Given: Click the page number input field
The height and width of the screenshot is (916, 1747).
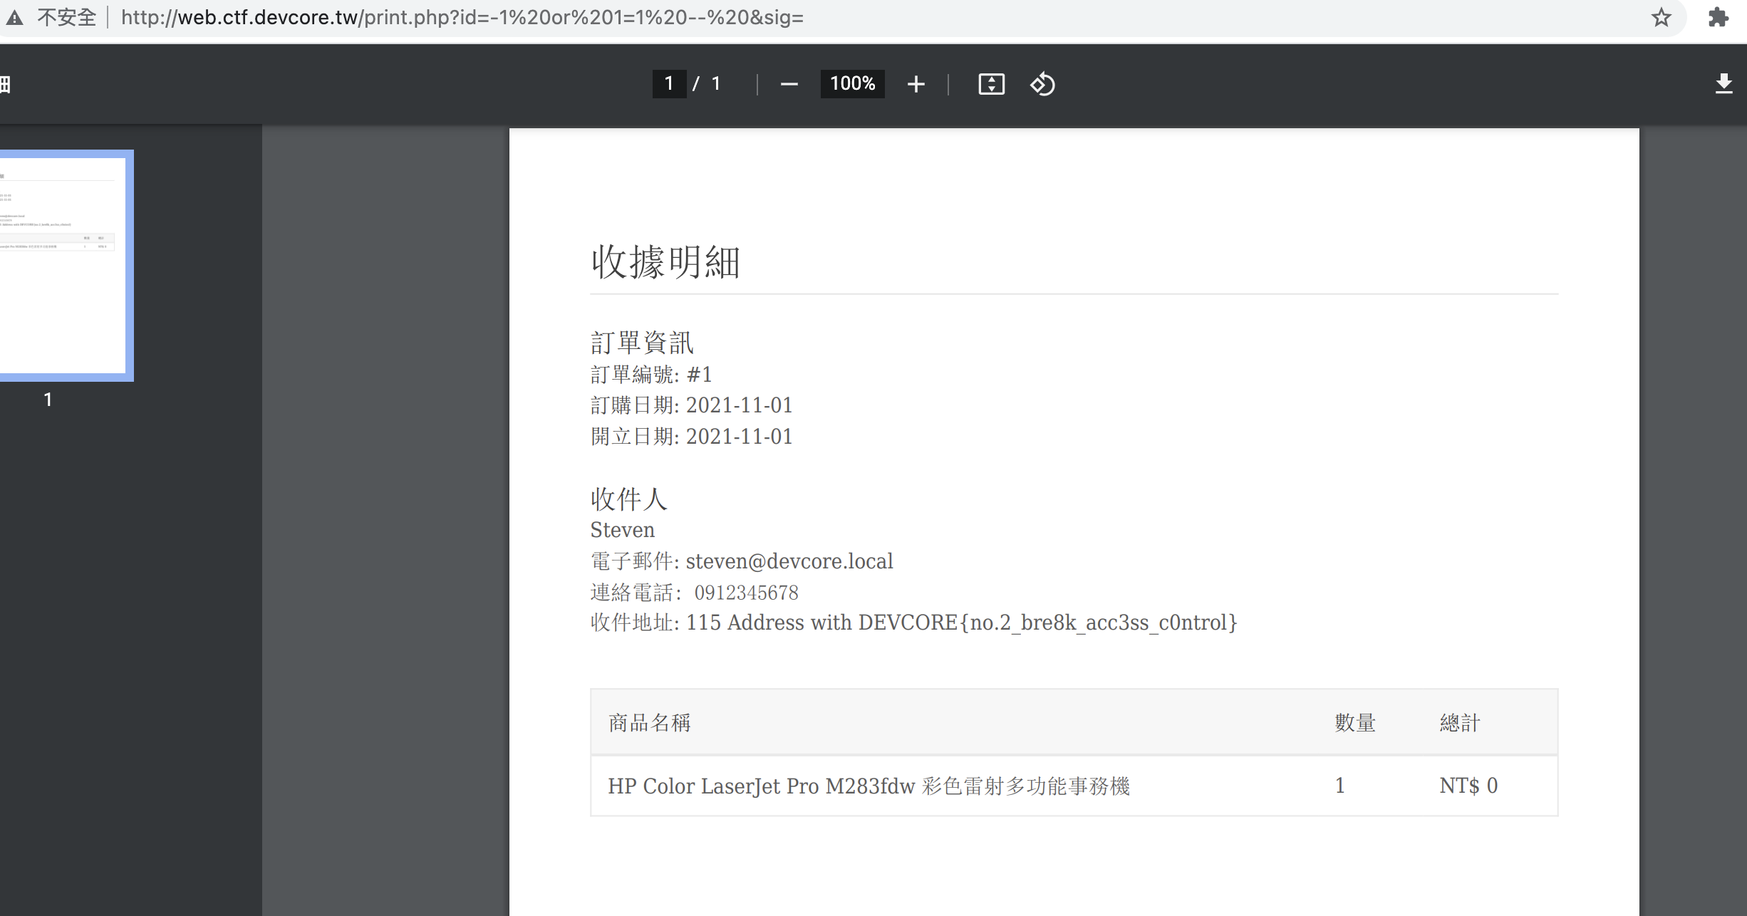Looking at the screenshot, I should [x=668, y=84].
